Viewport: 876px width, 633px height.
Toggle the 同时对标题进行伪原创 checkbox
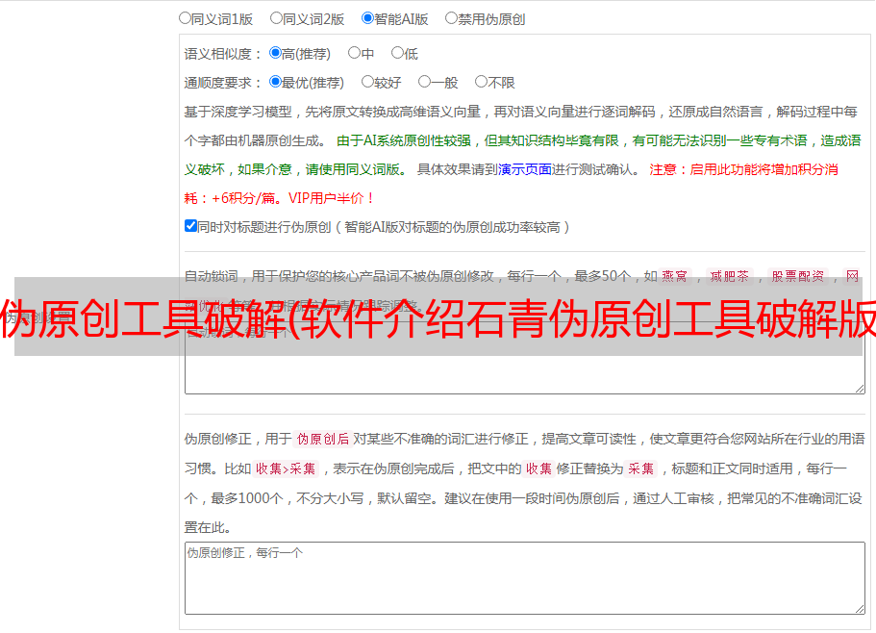(190, 226)
